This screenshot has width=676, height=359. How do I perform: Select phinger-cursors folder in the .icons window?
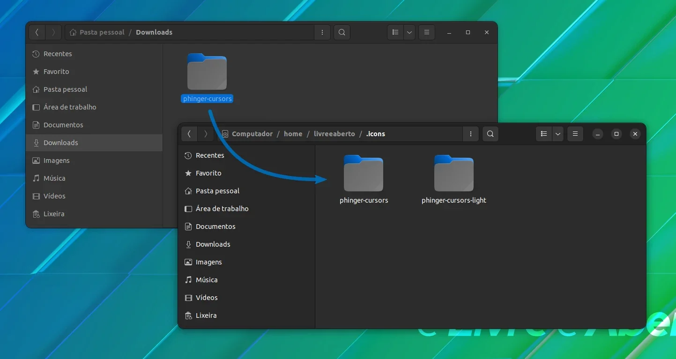point(364,180)
